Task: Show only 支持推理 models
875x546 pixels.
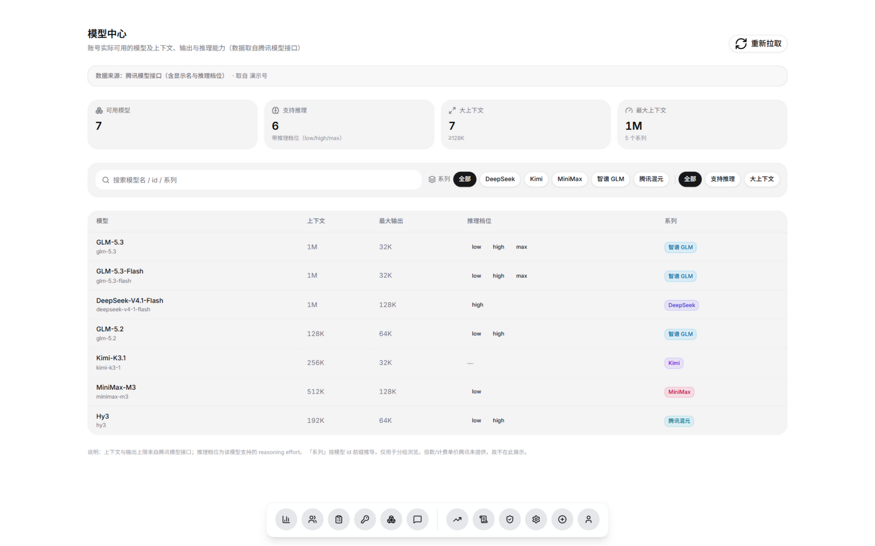Action: tap(722, 179)
